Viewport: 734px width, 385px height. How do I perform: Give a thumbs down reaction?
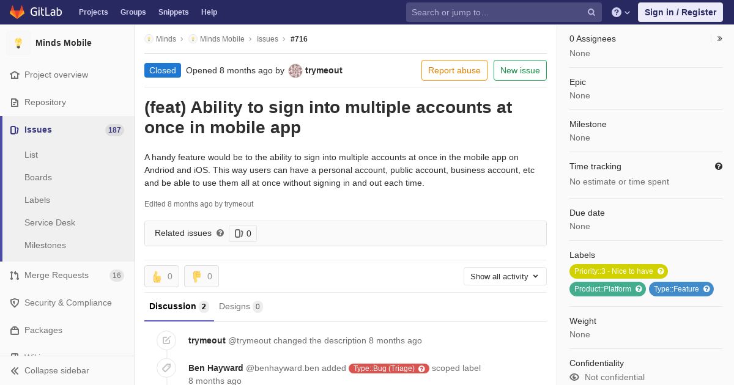[x=201, y=276]
